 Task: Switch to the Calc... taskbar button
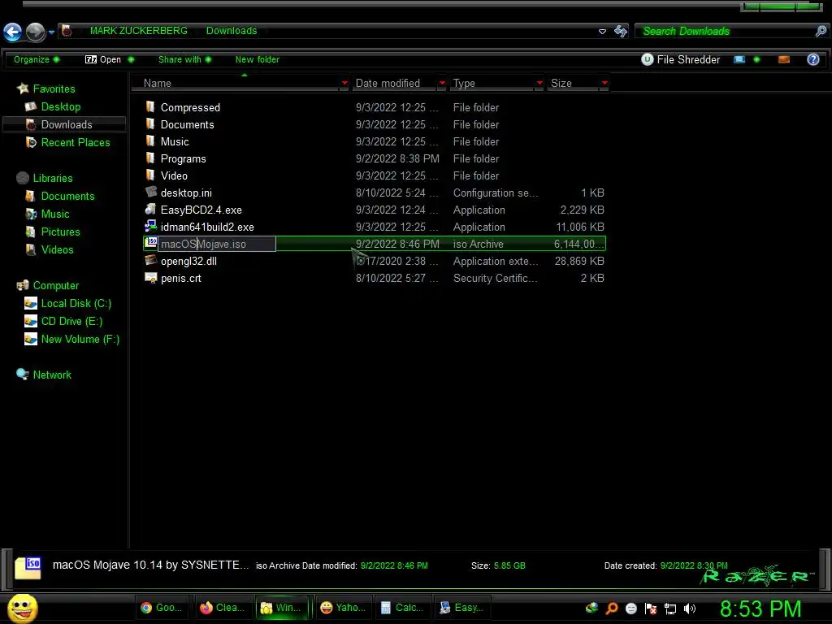pyautogui.click(x=403, y=608)
